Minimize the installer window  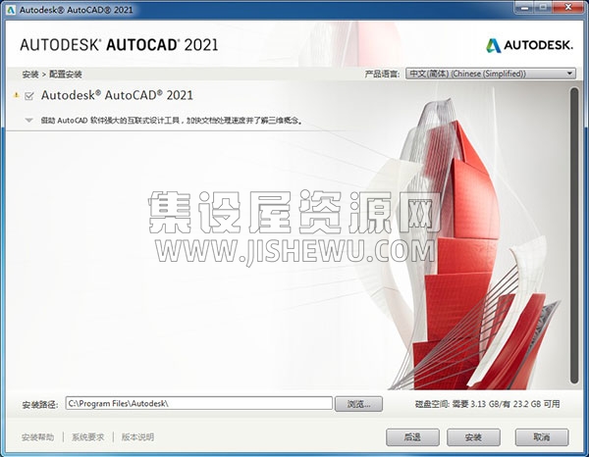click(525, 7)
